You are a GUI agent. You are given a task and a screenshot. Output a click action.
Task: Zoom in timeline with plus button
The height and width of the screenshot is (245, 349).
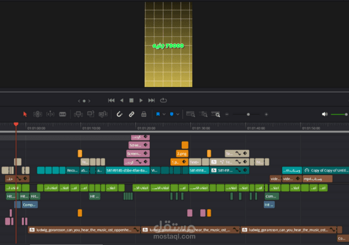tap(266, 115)
